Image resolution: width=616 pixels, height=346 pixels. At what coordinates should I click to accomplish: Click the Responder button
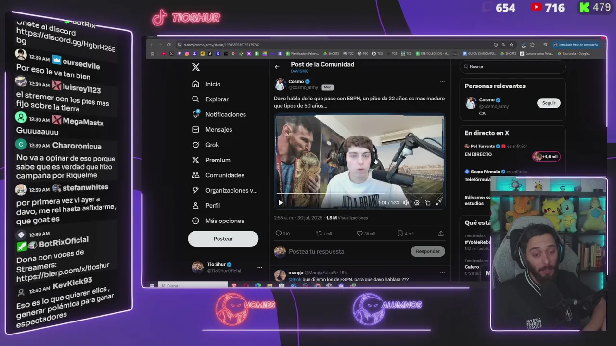pos(428,251)
